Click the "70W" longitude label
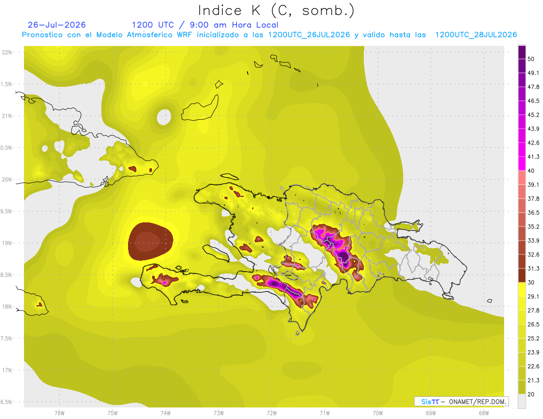This screenshot has height=419, width=543. tap(377, 413)
